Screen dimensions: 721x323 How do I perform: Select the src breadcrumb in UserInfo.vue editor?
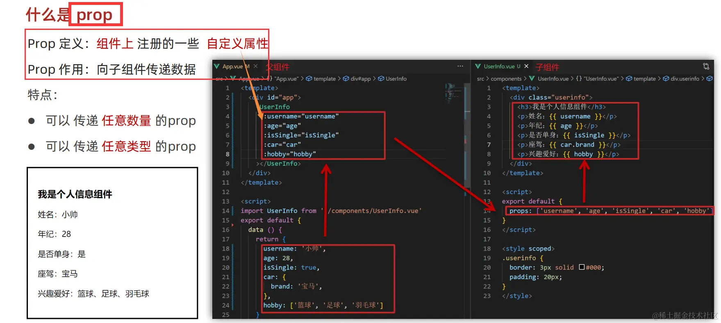tap(480, 79)
